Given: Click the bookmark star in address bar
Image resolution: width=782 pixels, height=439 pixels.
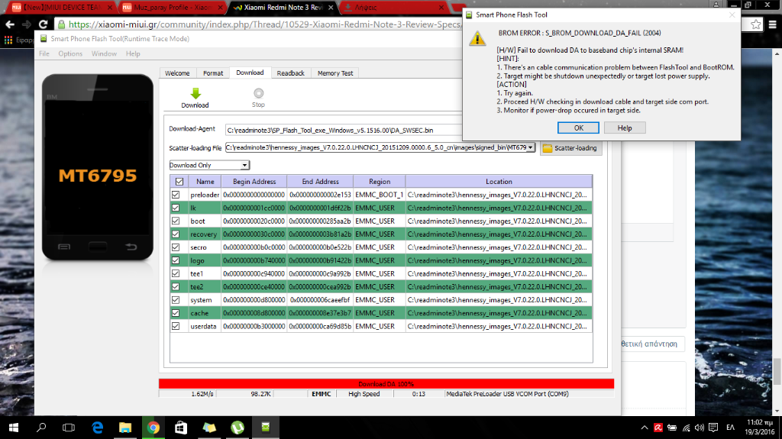Looking at the screenshot, I should pos(755,24).
